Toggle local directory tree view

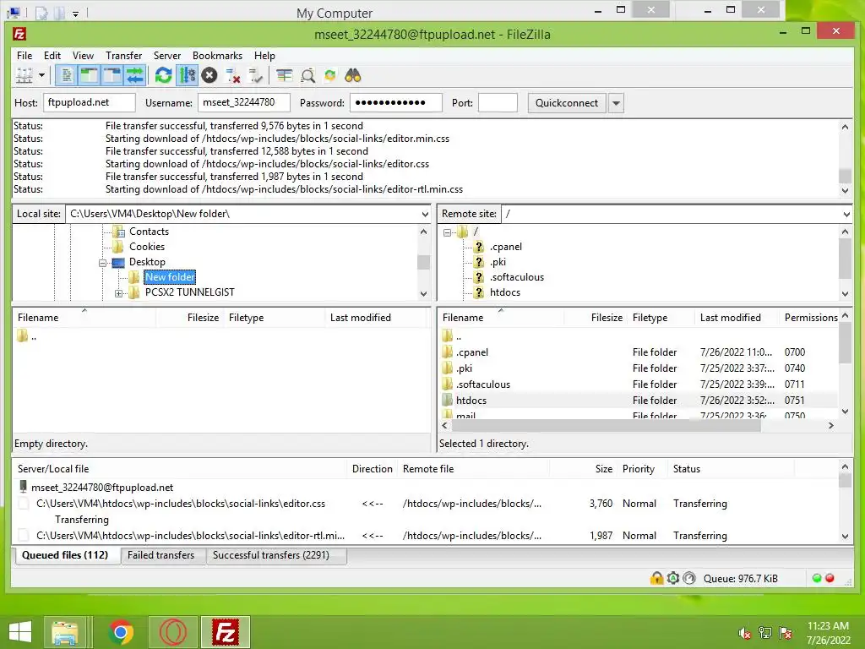pyautogui.click(x=89, y=75)
